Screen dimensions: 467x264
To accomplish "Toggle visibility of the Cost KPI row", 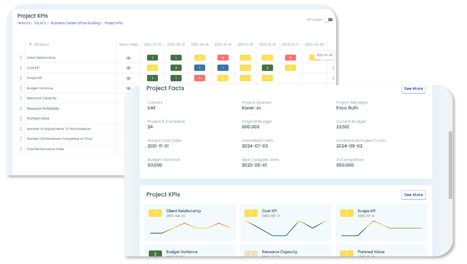I will [128, 68].
